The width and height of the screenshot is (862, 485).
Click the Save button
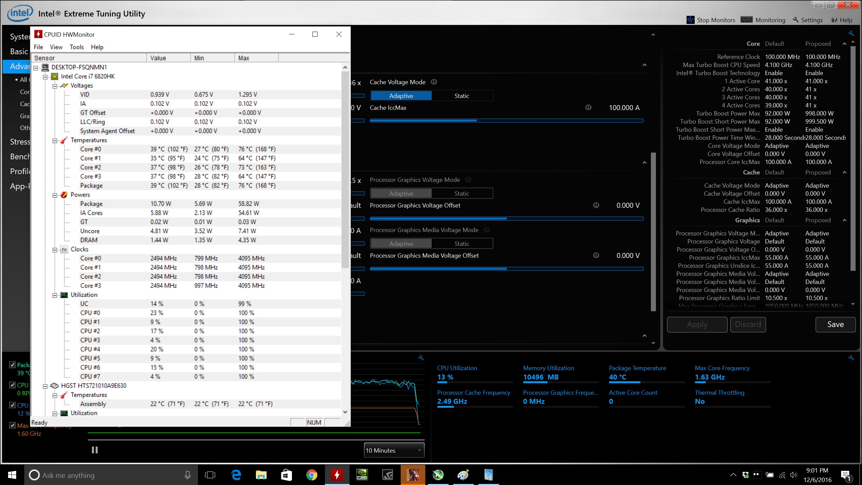[x=835, y=324]
